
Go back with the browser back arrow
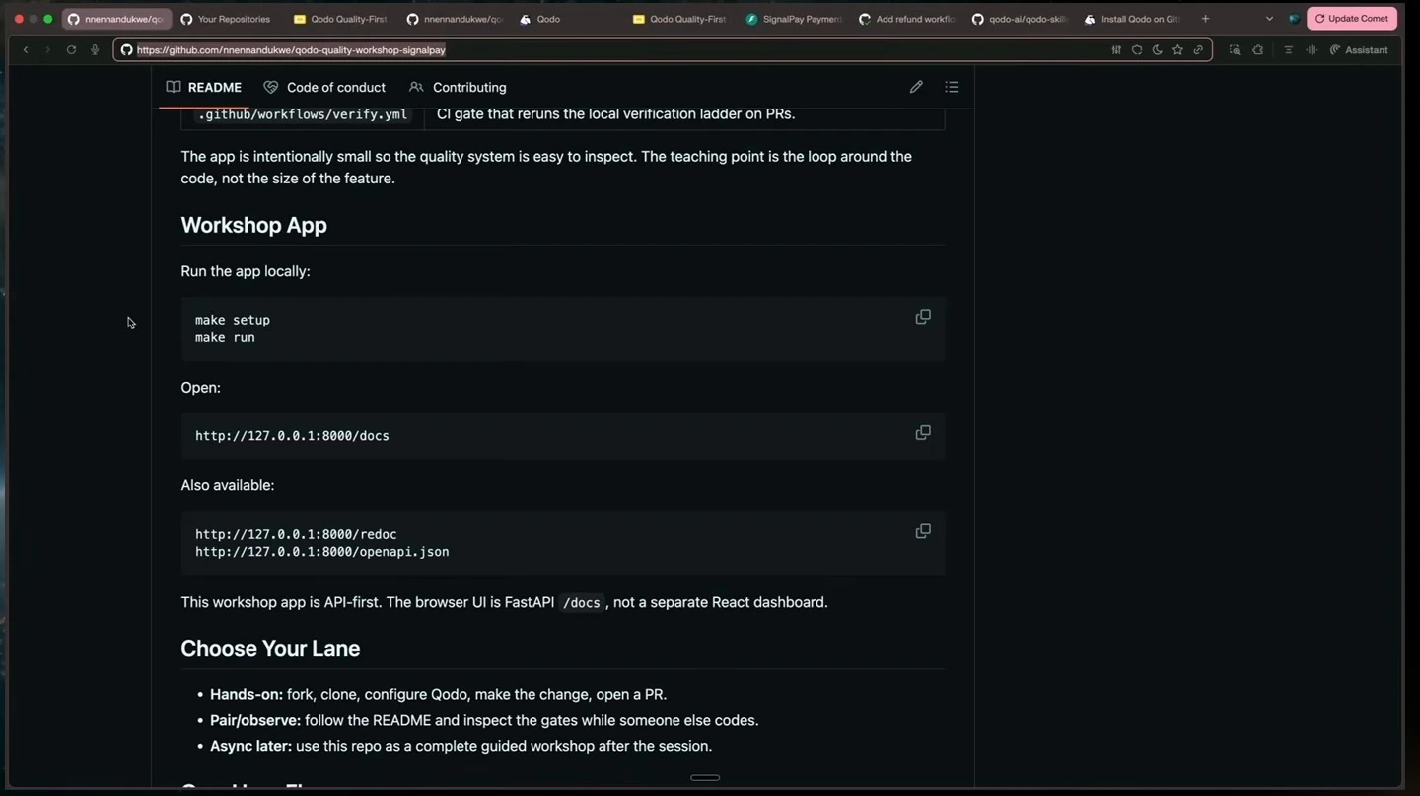[x=26, y=50]
